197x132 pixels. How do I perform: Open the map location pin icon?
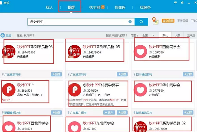point(155,21)
